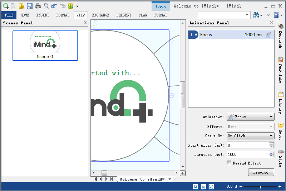Go to last map tab arrow
The image size is (286, 191).
[x=111, y=179]
